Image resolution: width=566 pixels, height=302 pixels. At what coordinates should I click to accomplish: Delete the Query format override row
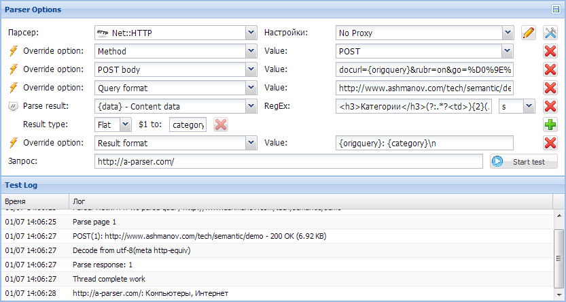coord(550,88)
